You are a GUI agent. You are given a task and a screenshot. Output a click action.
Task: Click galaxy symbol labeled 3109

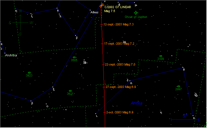point(161,56)
